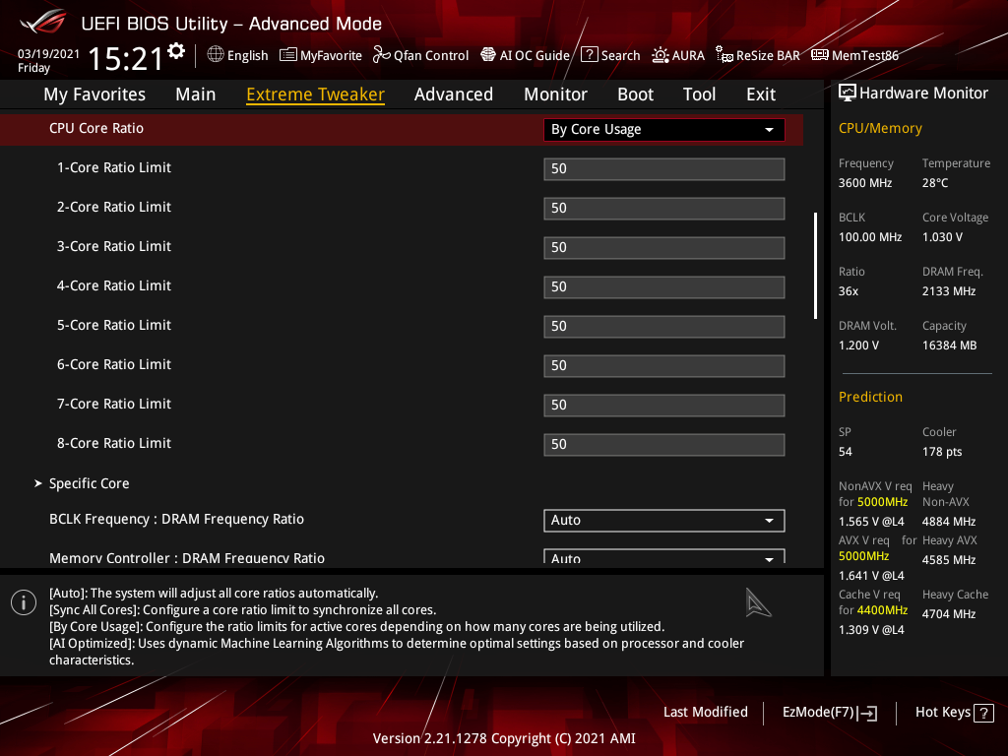Click the Search question mark icon
Screen dimensions: 1008x756
point(589,55)
